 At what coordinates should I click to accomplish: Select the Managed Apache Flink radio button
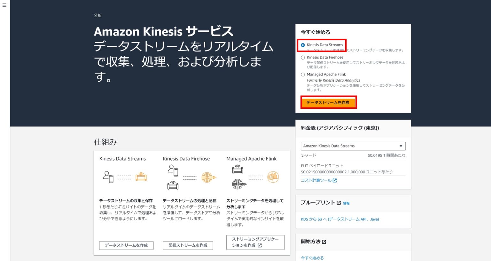pos(303,75)
